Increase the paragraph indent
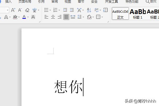Screen dimensions: 159x106 (x=72, y=10)
